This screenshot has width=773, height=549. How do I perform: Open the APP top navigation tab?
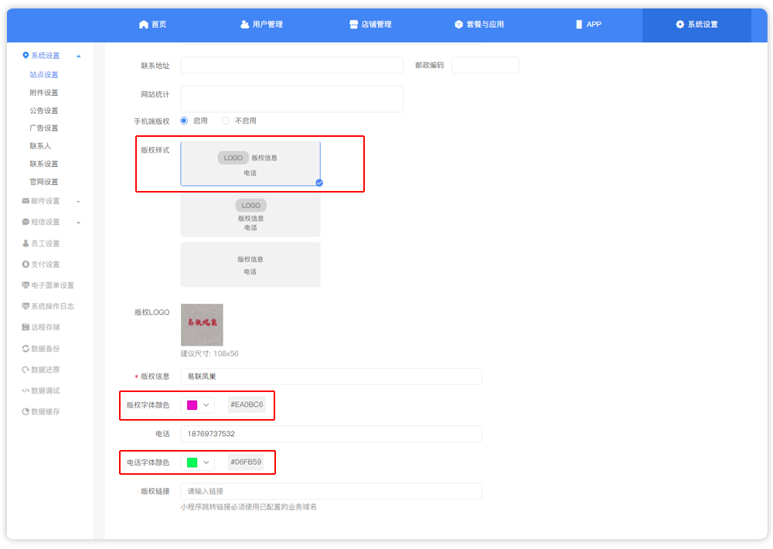(588, 24)
